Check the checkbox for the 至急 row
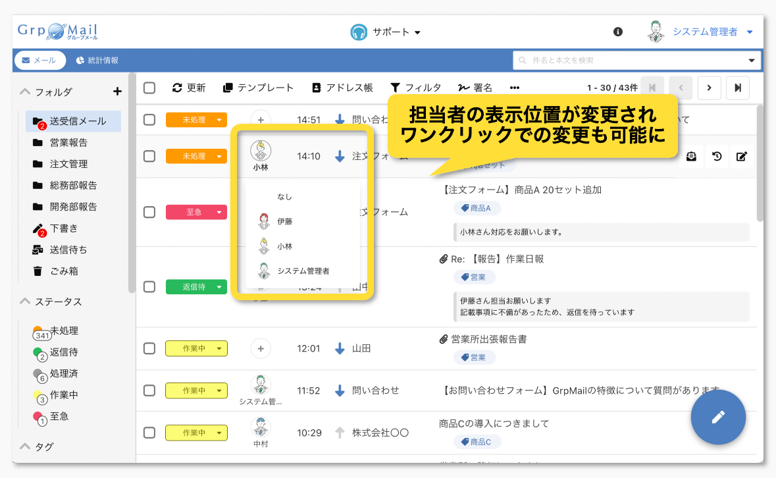This screenshot has height=478, width=776. (x=149, y=212)
